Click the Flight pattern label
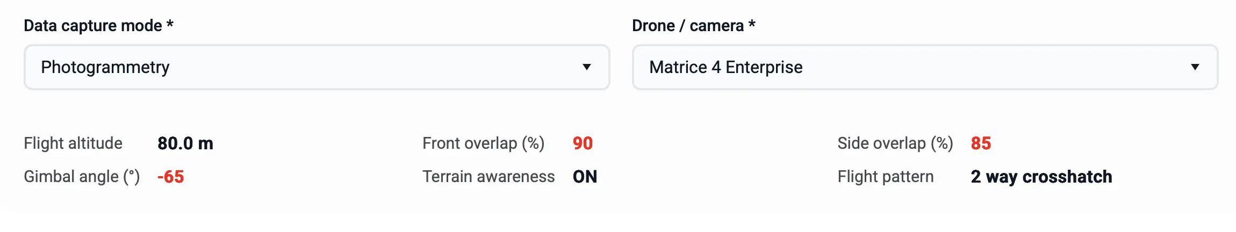This screenshot has height=232, width=1236. click(885, 177)
